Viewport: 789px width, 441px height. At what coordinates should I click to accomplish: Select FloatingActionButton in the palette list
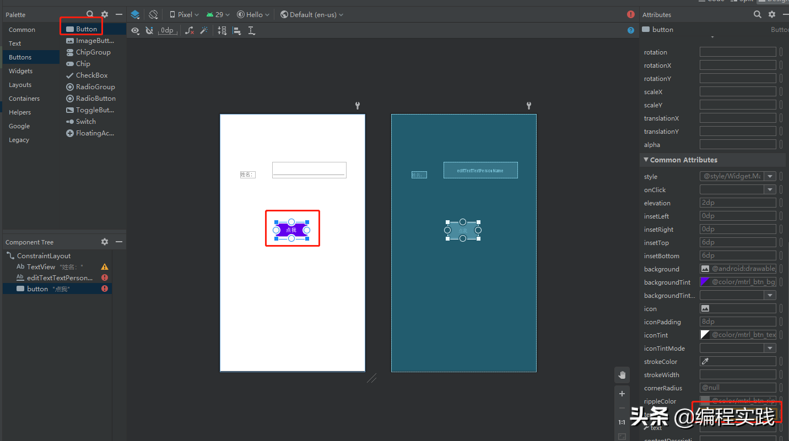[93, 133]
